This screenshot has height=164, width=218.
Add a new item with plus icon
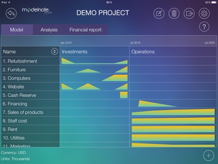coord(208,155)
